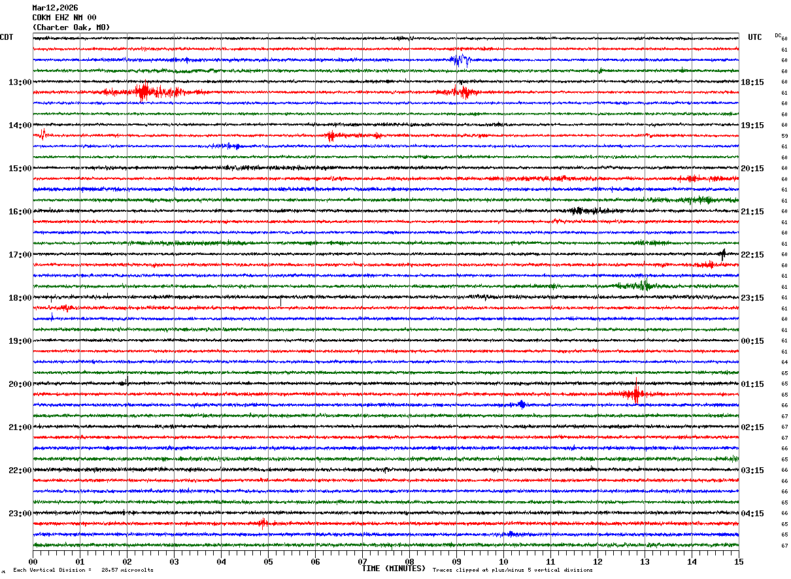Click the largest red burst near minute 2
Screen dimensions: 791x579
click(x=144, y=91)
